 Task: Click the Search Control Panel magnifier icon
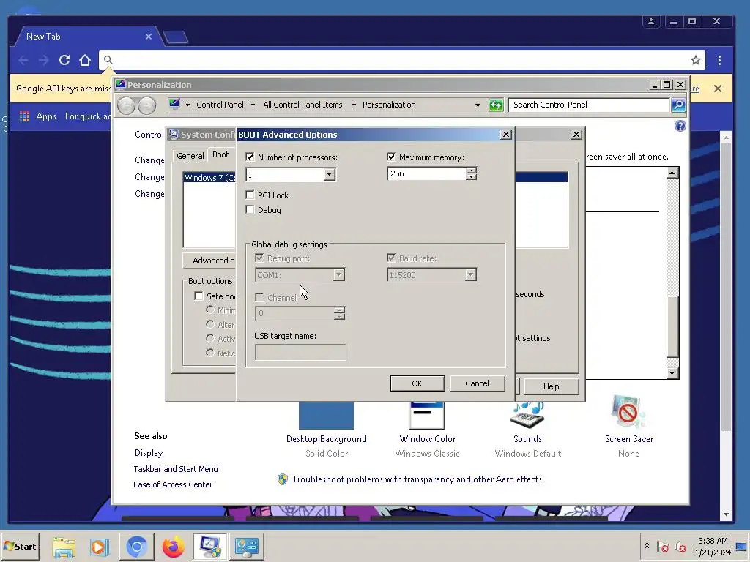(678, 105)
